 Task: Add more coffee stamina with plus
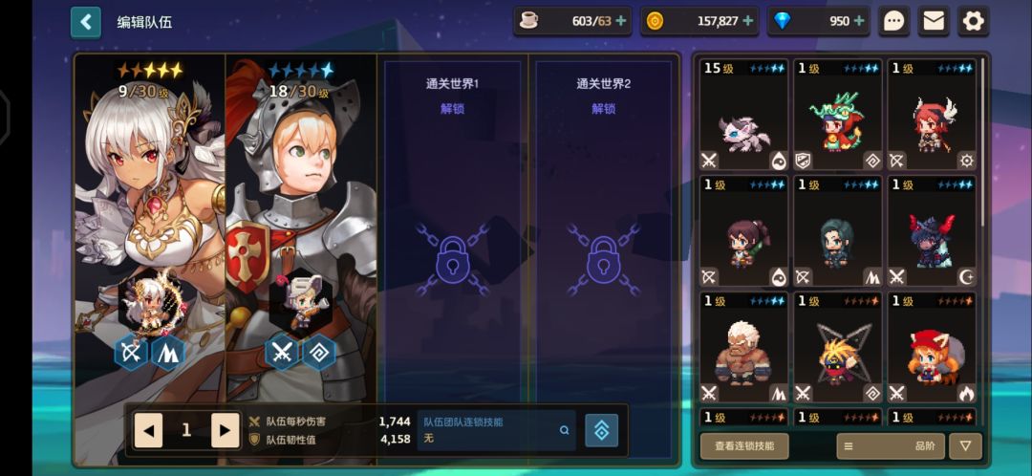coord(621,21)
